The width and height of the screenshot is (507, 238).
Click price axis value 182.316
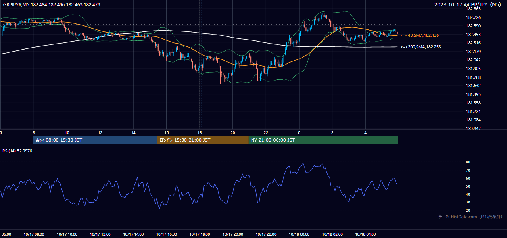click(473, 43)
